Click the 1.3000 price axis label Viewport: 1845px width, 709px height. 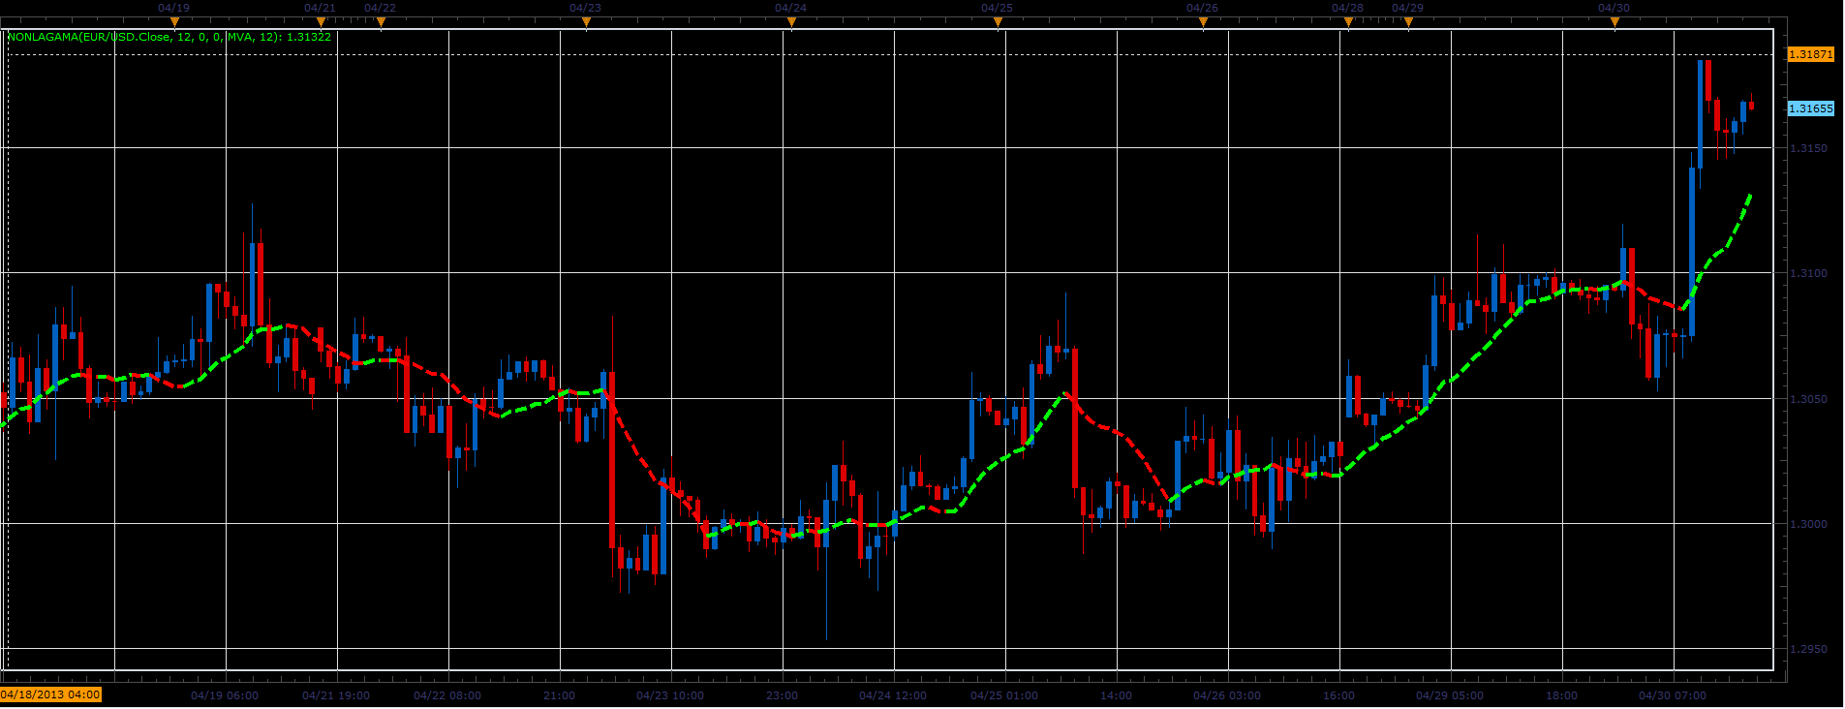point(1808,524)
